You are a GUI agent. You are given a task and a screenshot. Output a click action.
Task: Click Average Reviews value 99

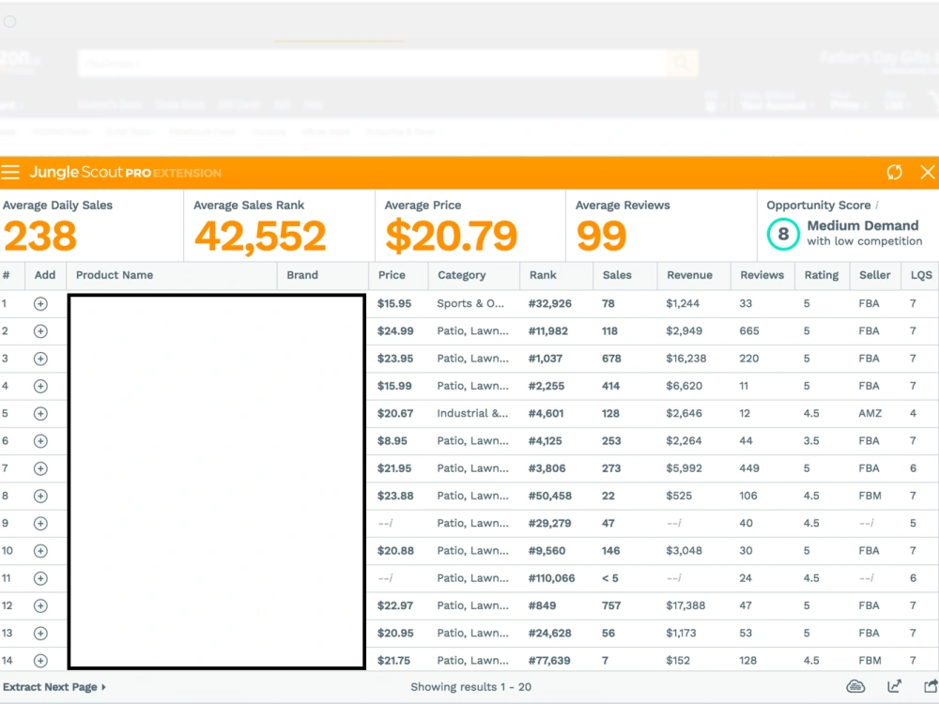(x=601, y=236)
